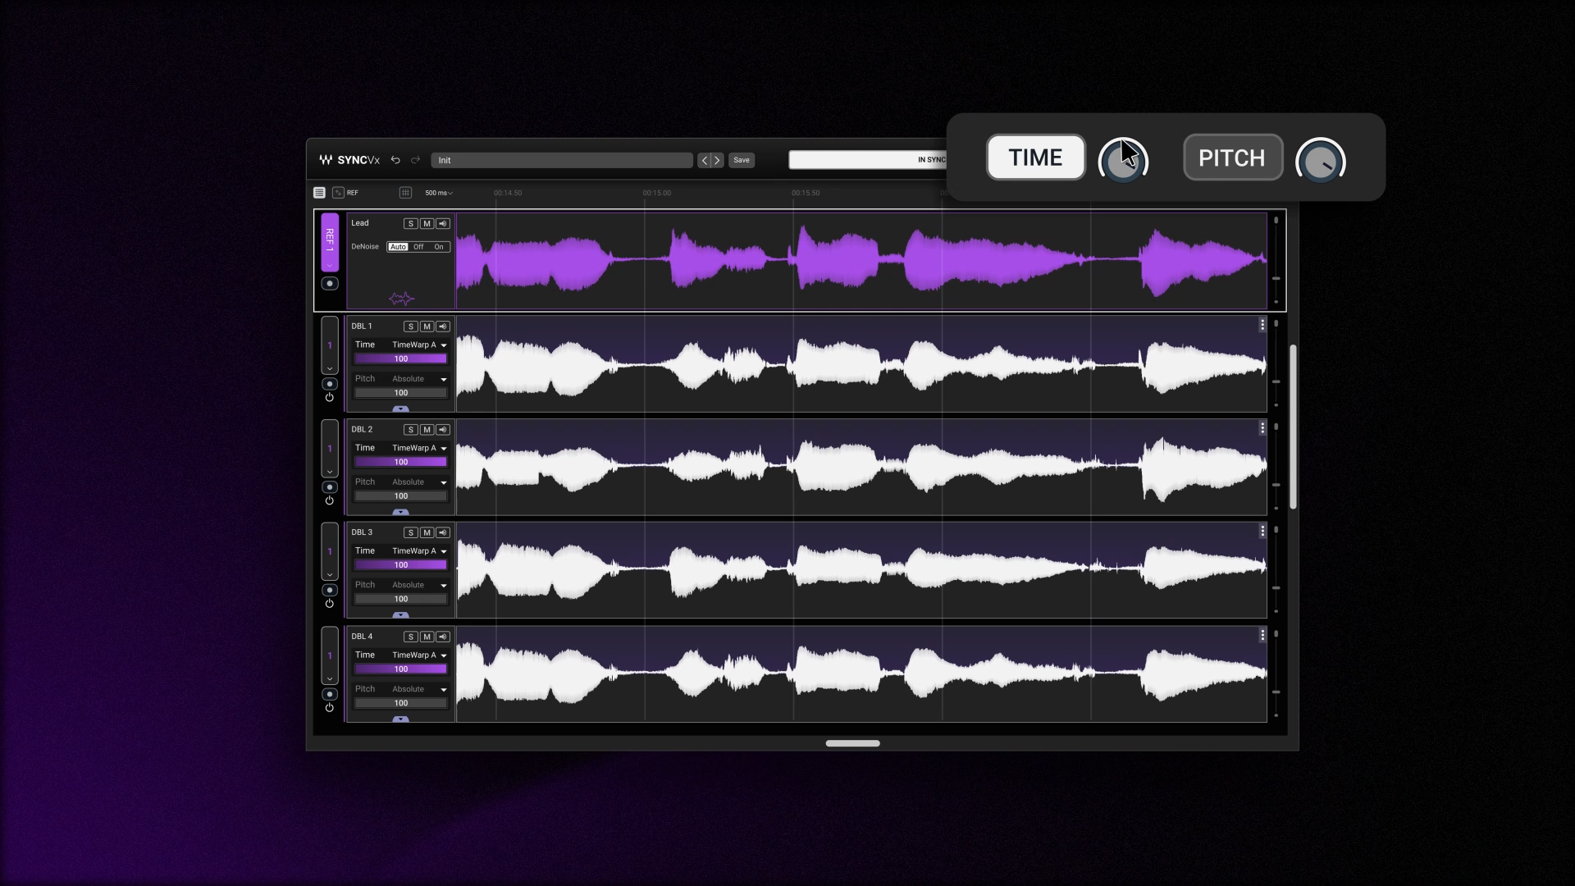The height and width of the screenshot is (886, 1575).
Task: Click DBL 2 Time amount slider
Action: tap(401, 462)
